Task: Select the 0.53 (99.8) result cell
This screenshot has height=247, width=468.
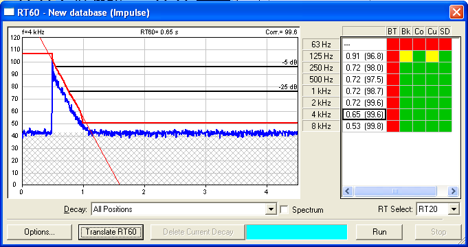Action: [x=364, y=126]
